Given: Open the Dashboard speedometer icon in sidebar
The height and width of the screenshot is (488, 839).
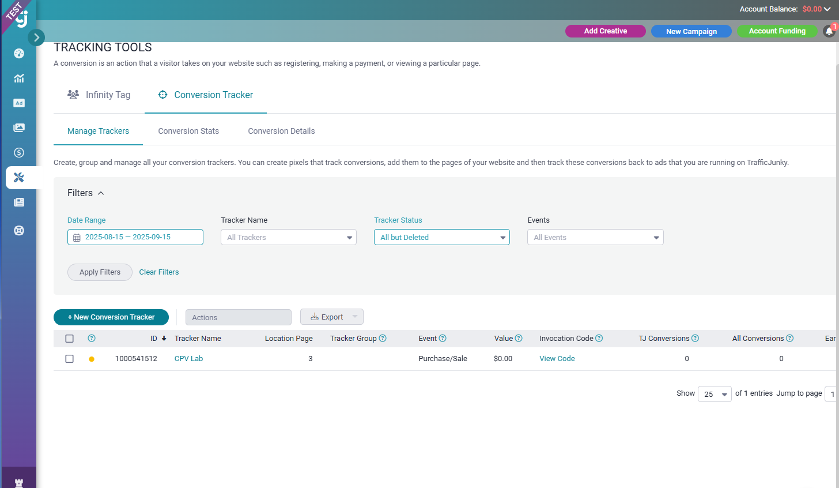Looking at the screenshot, I should [18, 53].
